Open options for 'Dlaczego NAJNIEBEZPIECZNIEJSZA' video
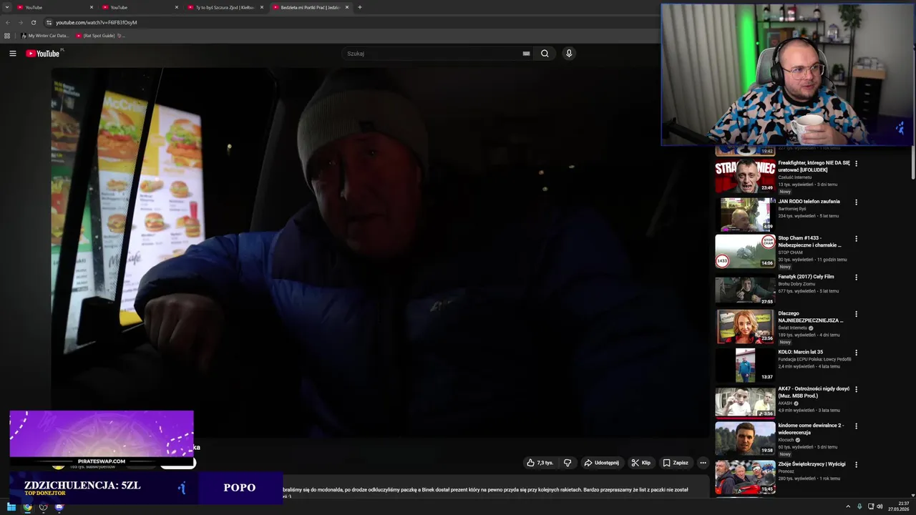The image size is (916, 515). click(856, 314)
